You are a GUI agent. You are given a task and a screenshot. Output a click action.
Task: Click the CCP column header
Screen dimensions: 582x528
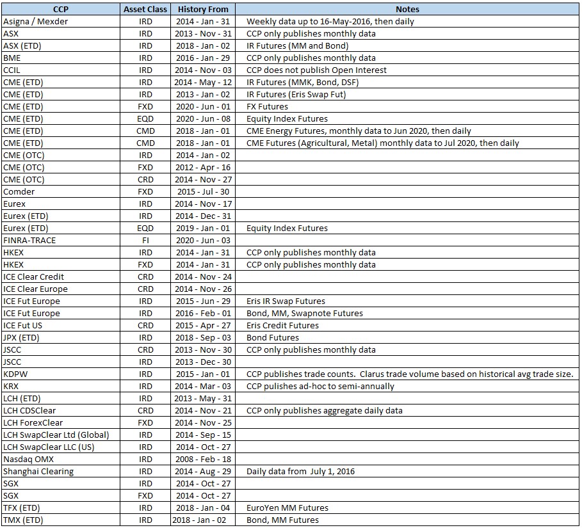pos(60,9)
